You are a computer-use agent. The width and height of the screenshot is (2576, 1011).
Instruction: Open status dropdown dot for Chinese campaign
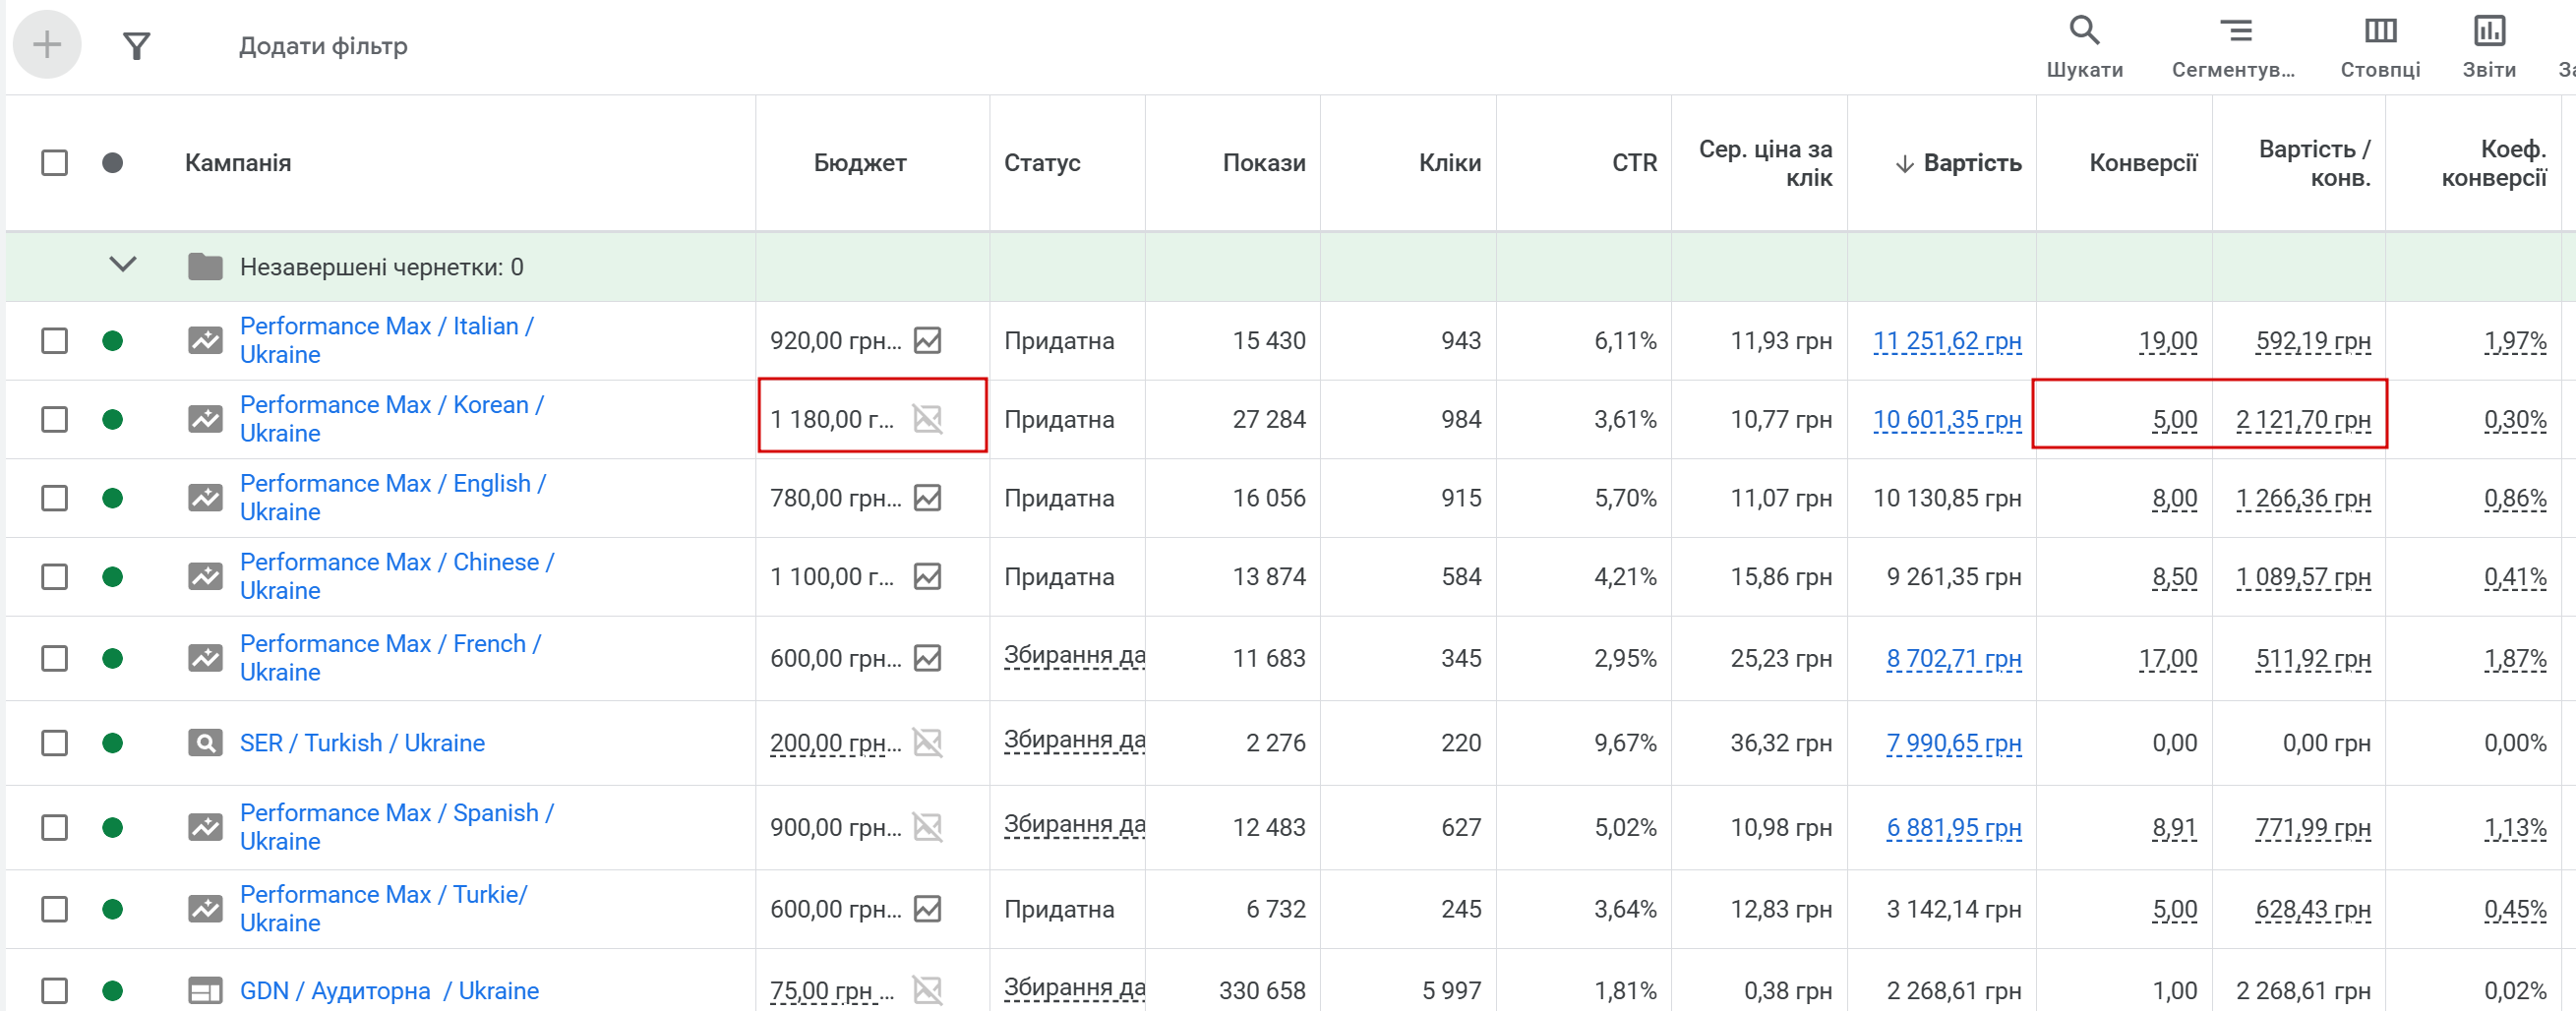click(x=112, y=577)
